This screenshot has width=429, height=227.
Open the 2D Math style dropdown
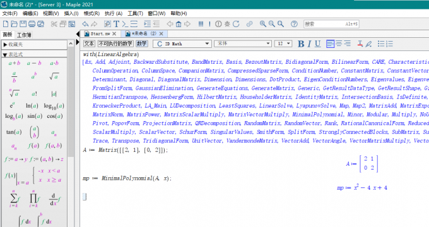(x=182, y=44)
